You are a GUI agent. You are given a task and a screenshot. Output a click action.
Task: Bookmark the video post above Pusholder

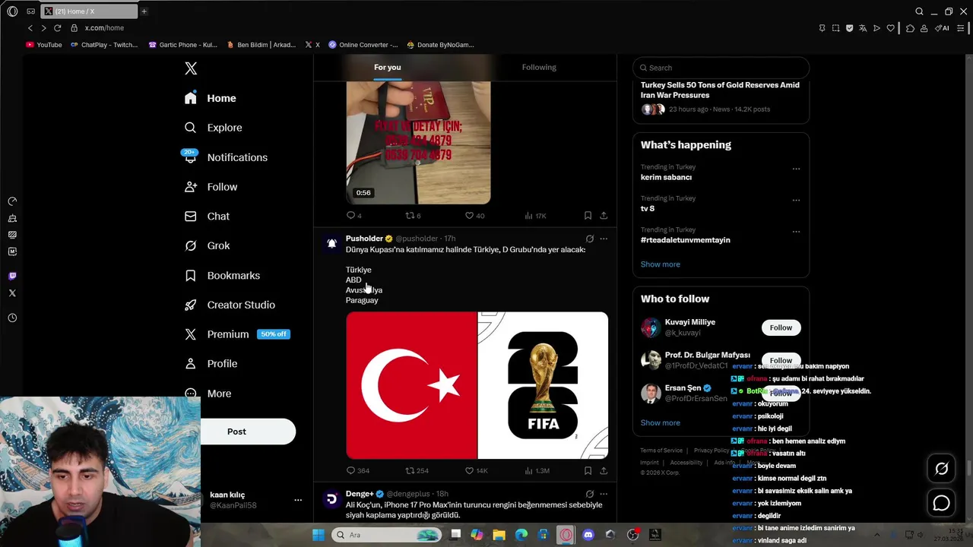point(588,216)
